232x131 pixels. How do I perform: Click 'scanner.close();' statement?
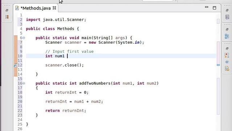(65, 65)
